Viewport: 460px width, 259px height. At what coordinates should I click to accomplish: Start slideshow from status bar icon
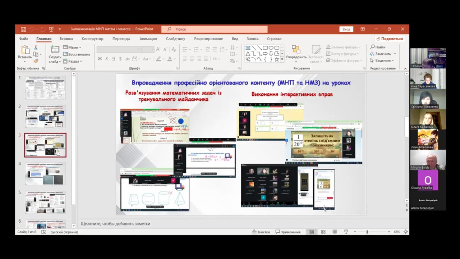click(346, 232)
